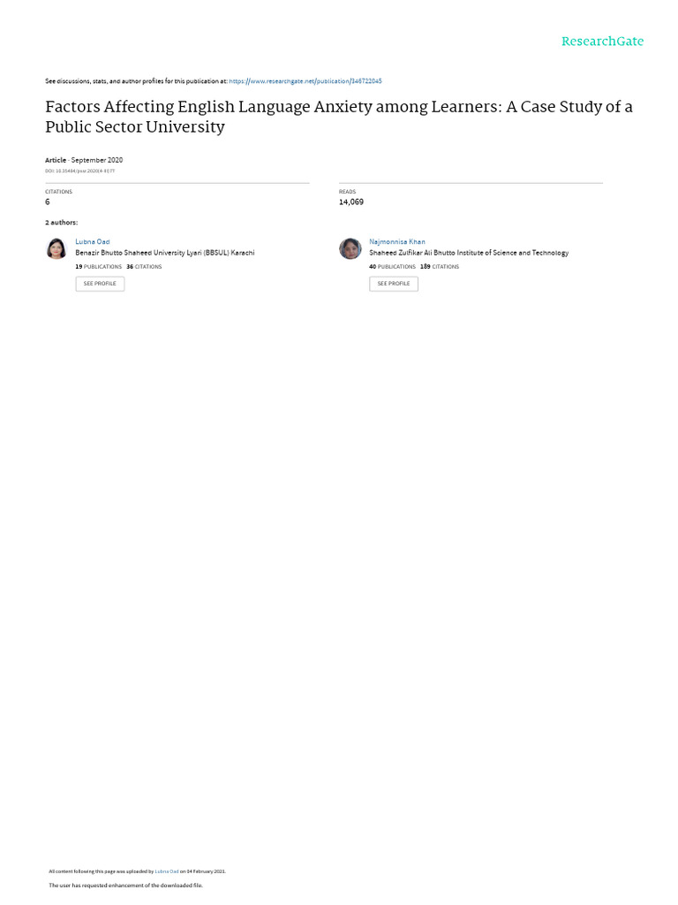Screen dimensions: 678x905
Task: Click the article title heading
Action: click(339, 117)
